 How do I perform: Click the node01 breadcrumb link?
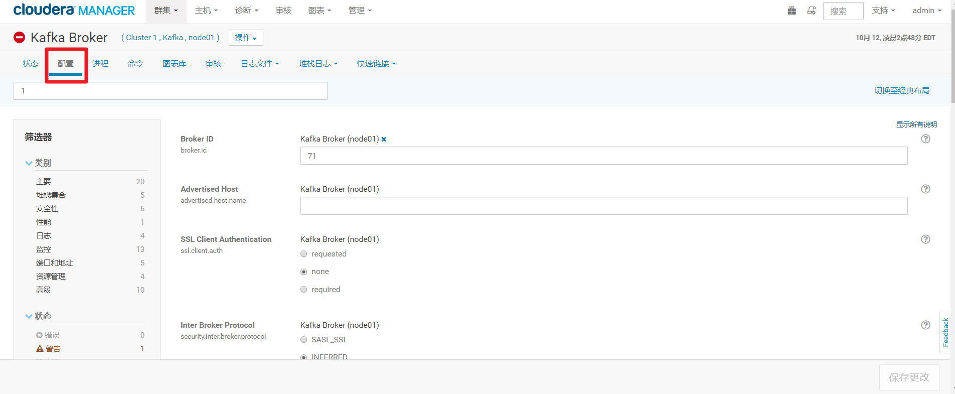click(201, 38)
